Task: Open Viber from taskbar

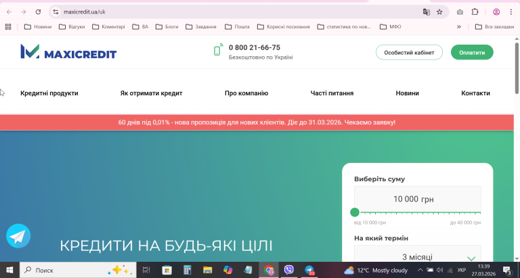Action: pyautogui.click(x=289, y=270)
